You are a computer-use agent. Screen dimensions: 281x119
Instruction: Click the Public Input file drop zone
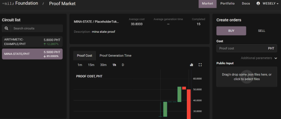tap(247, 77)
